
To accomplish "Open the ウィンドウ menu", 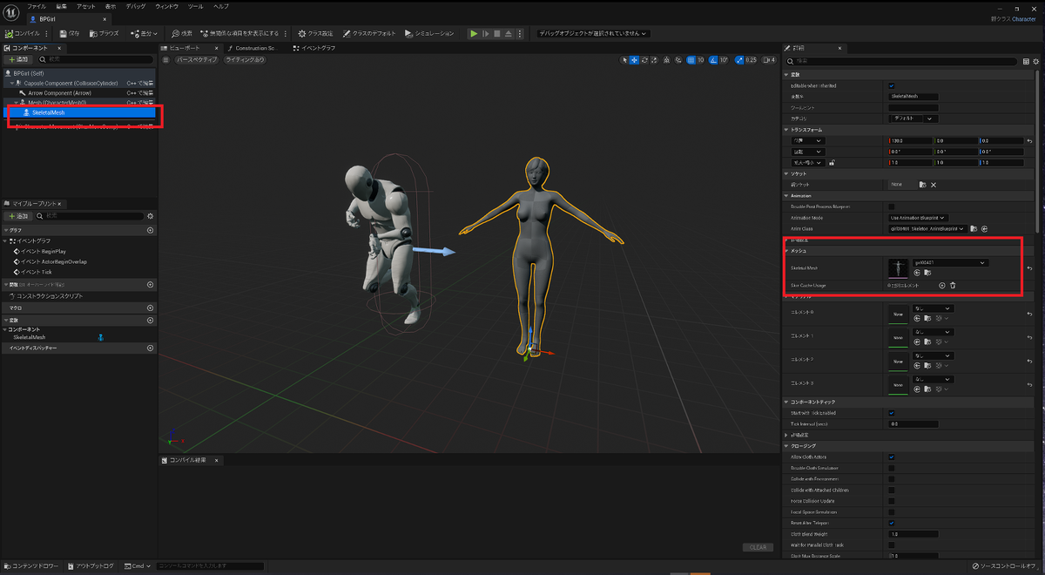I will tap(168, 6).
